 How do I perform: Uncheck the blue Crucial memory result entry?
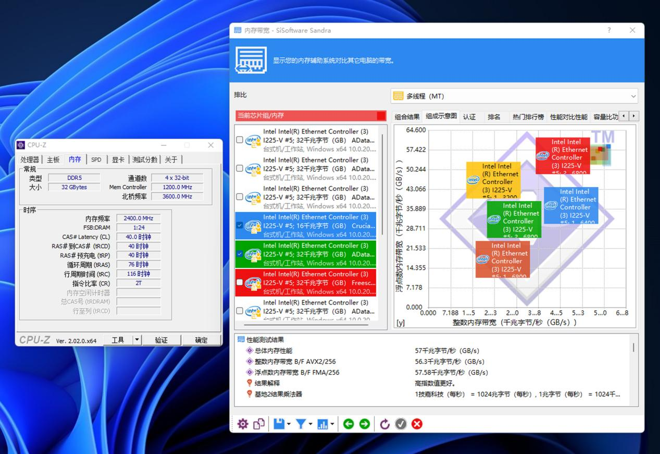click(x=240, y=226)
